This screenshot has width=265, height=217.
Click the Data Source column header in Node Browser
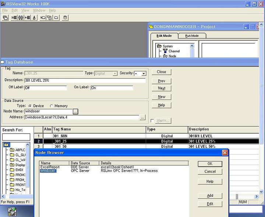point(84,163)
